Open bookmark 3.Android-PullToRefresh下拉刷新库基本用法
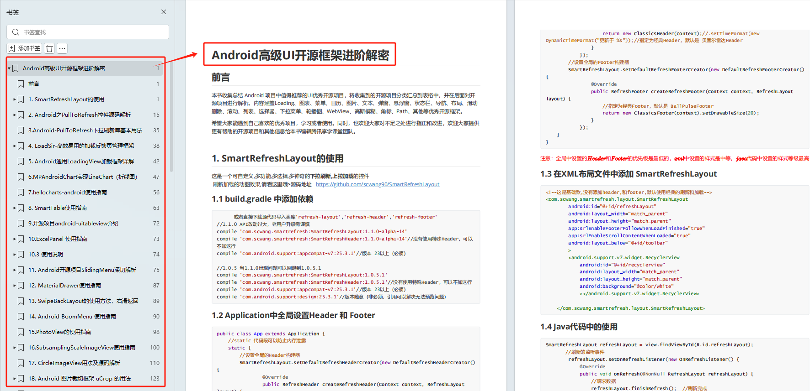The height and width of the screenshot is (391, 810). 85,130
